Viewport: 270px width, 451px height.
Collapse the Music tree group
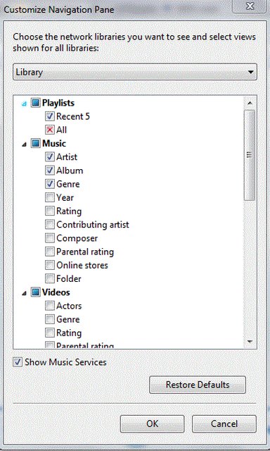click(25, 144)
